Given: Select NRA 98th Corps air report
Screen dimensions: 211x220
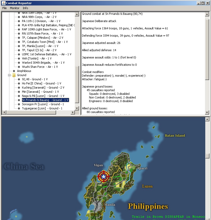Looking at the screenshot, I should [39, 17].
